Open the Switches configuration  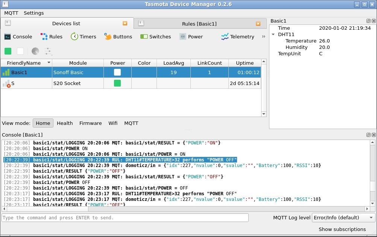[x=155, y=36]
